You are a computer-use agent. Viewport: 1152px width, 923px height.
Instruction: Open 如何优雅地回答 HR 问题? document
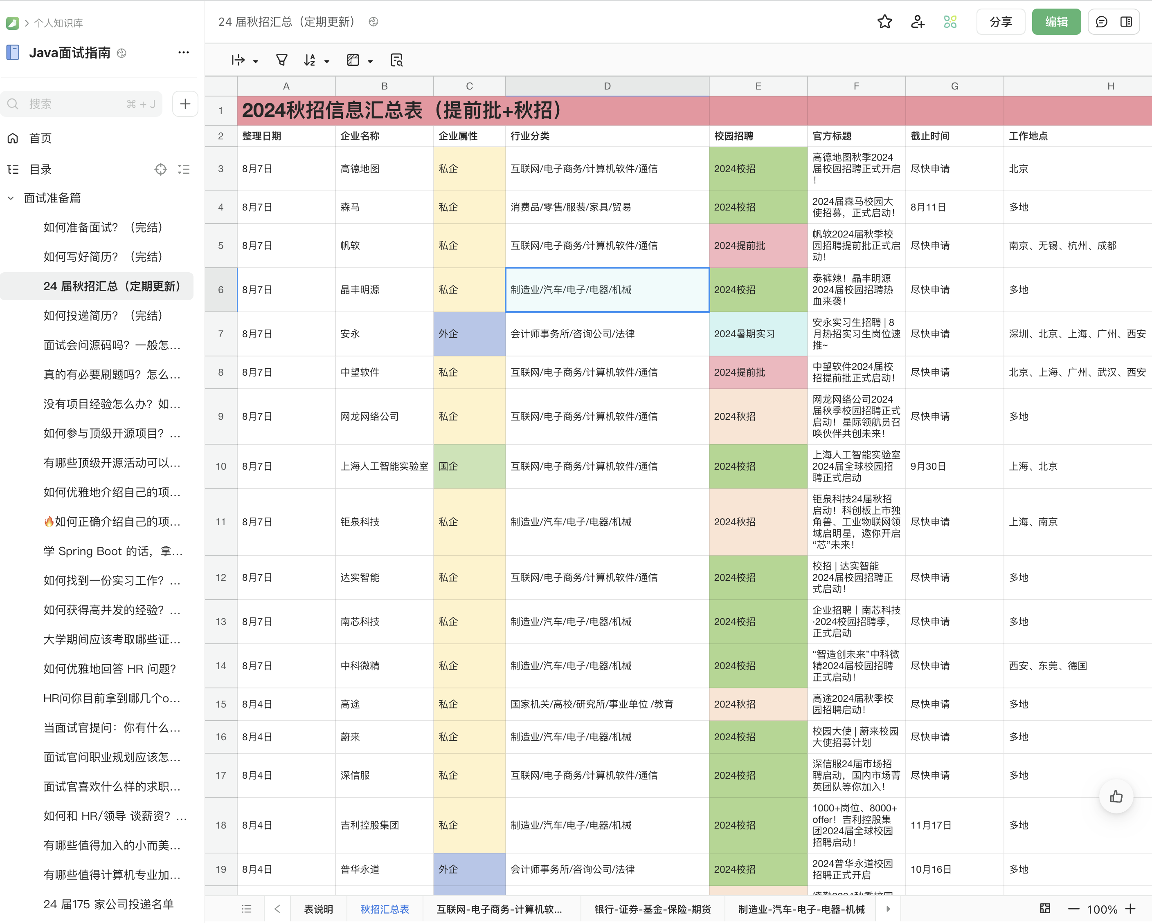[110, 668]
